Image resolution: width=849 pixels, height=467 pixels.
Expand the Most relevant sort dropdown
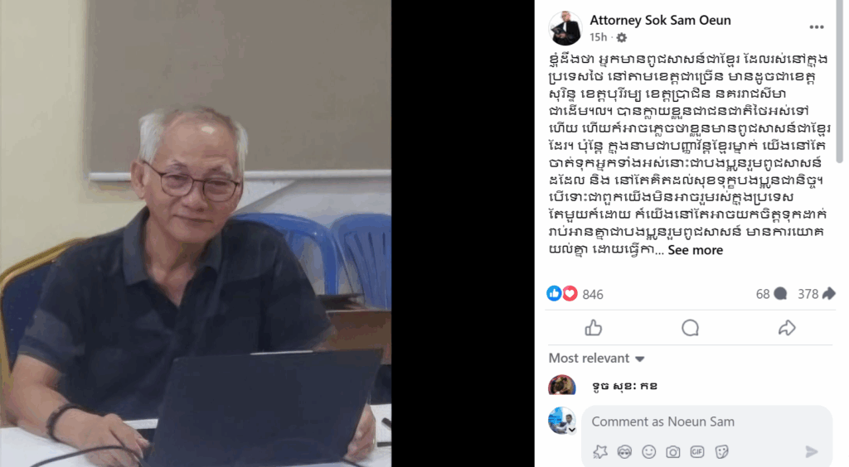596,359
